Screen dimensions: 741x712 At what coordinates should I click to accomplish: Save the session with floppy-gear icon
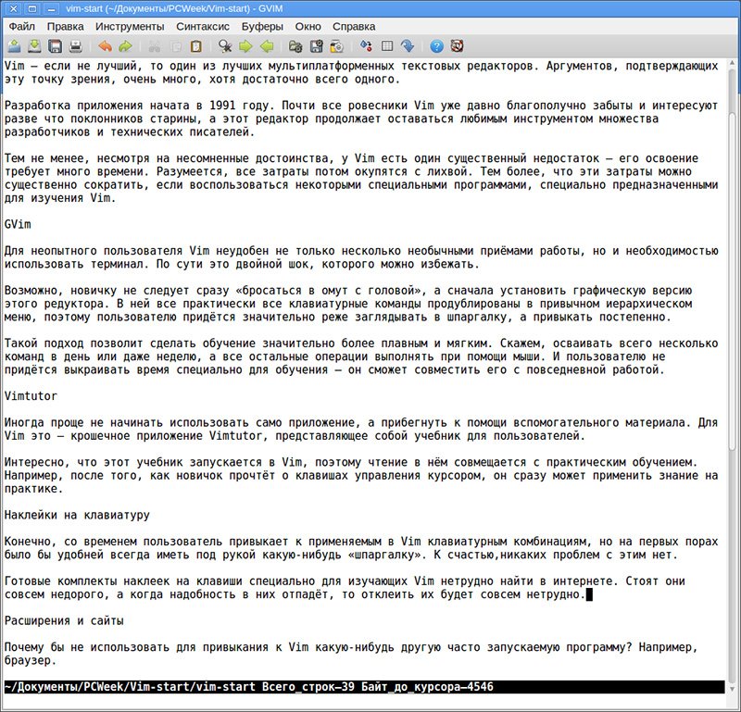(x=316, y=46)
